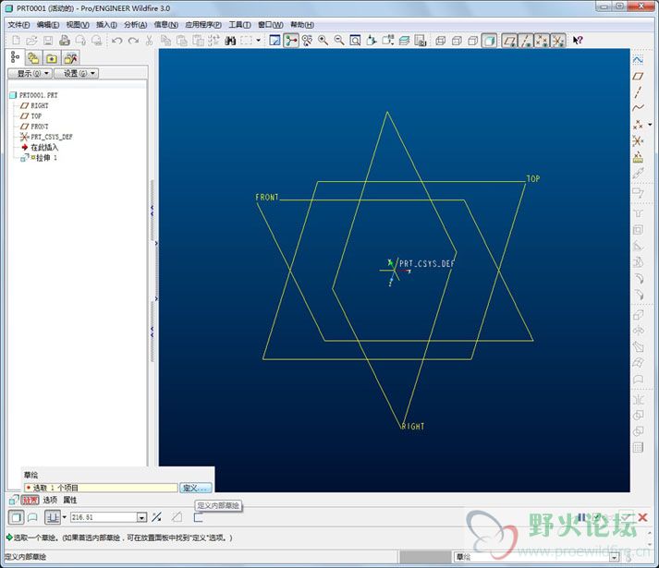Toggle the Spin center icon
The height and width of the screenshot is (568, 659).
pos(291,41)
